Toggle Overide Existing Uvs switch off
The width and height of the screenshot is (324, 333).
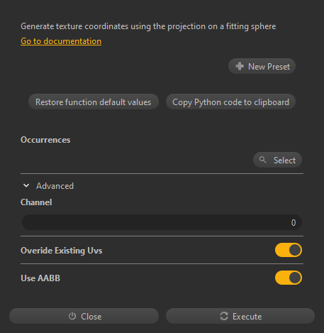(x=289, y=250)
